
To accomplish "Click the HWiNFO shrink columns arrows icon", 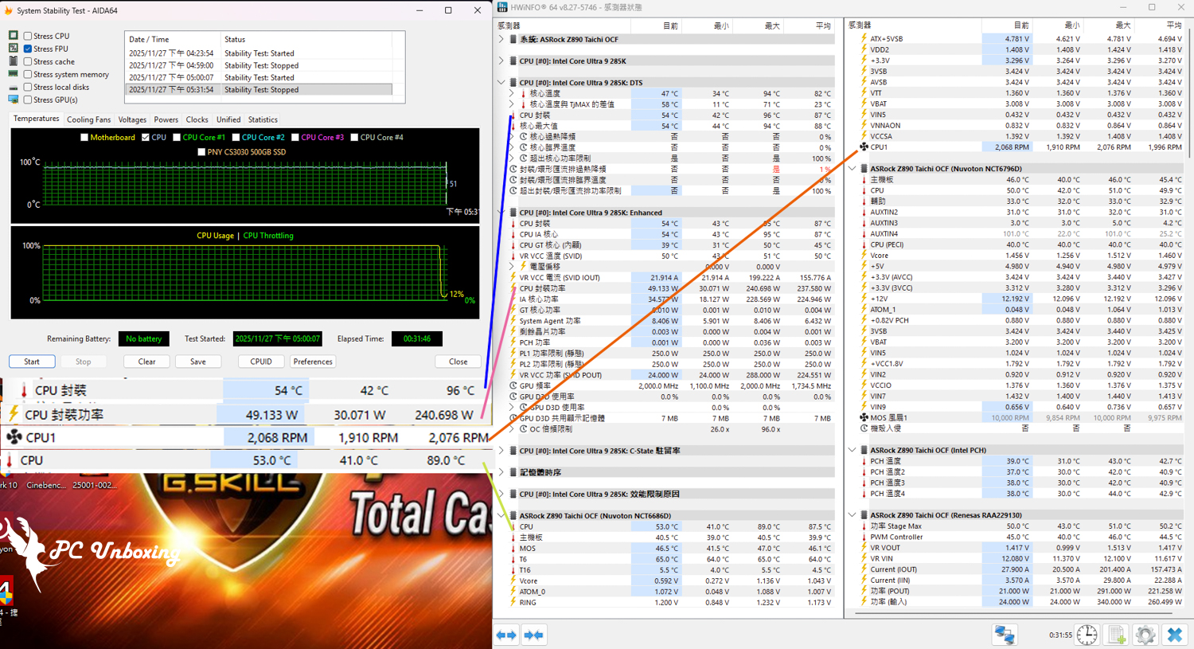I will (533, 635).
